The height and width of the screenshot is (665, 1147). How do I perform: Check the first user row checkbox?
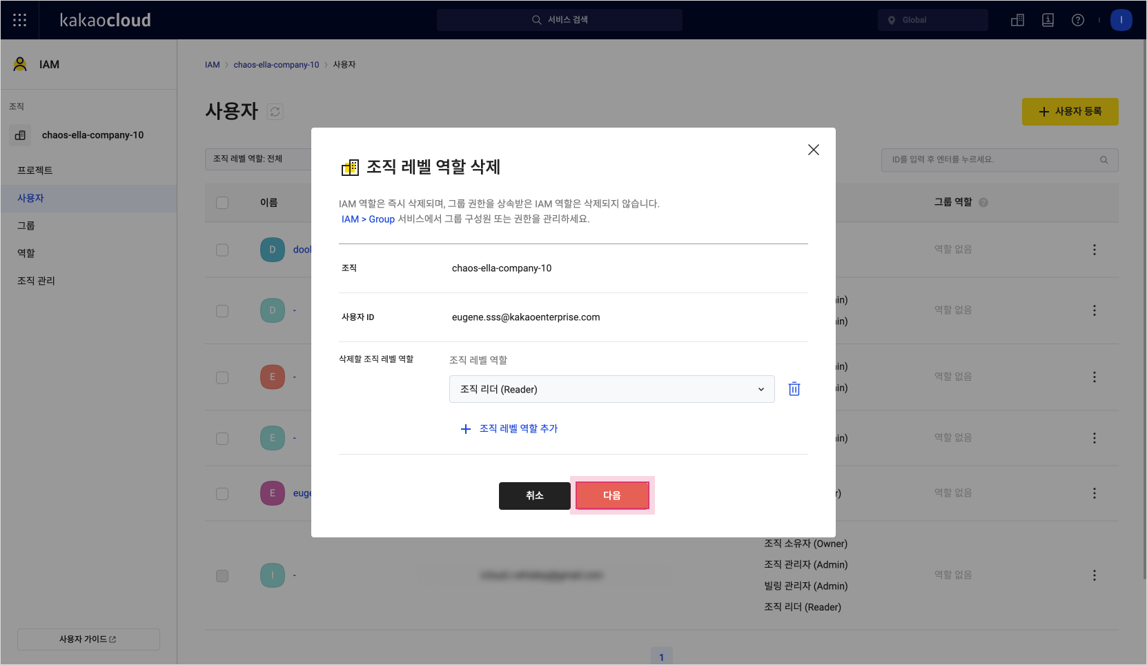tap(222, 250)
